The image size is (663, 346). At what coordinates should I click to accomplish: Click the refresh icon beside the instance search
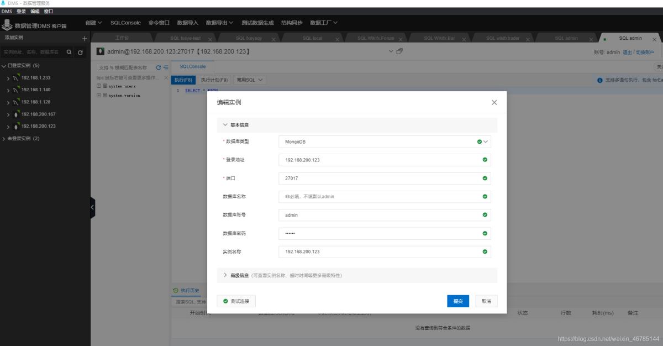[x=81, y=53]
